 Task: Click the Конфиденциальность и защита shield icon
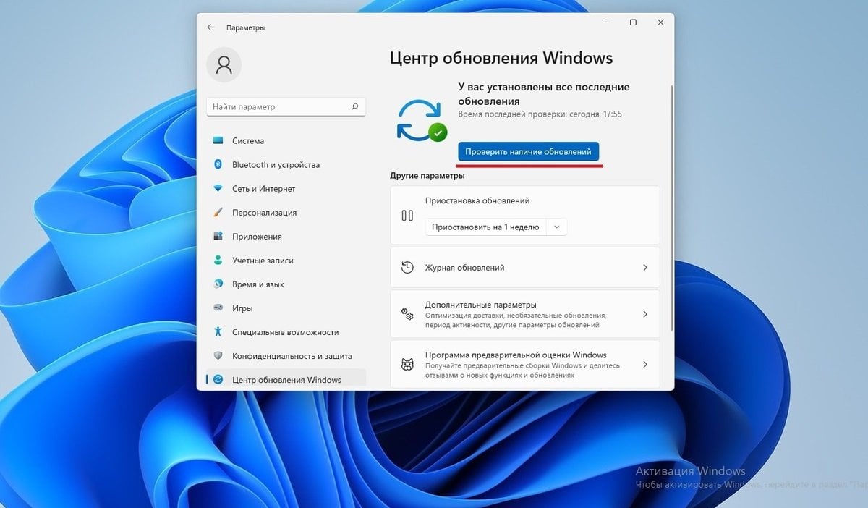pos(218,356)
